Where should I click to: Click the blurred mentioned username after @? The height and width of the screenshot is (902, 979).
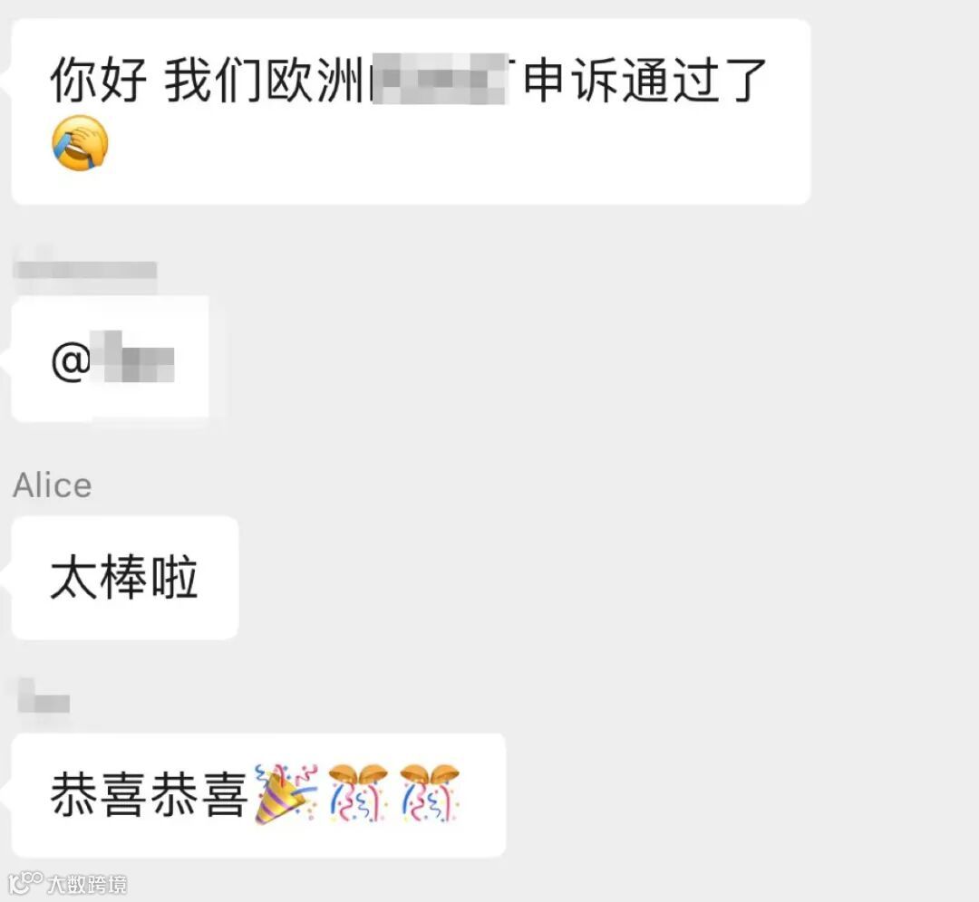click(x=132, y=357)
